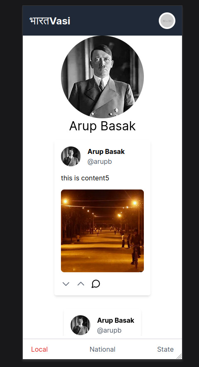This screenshot has width=199, height=367.
Task: Click the dark header bar area
Action: click(x=102, y=21)
